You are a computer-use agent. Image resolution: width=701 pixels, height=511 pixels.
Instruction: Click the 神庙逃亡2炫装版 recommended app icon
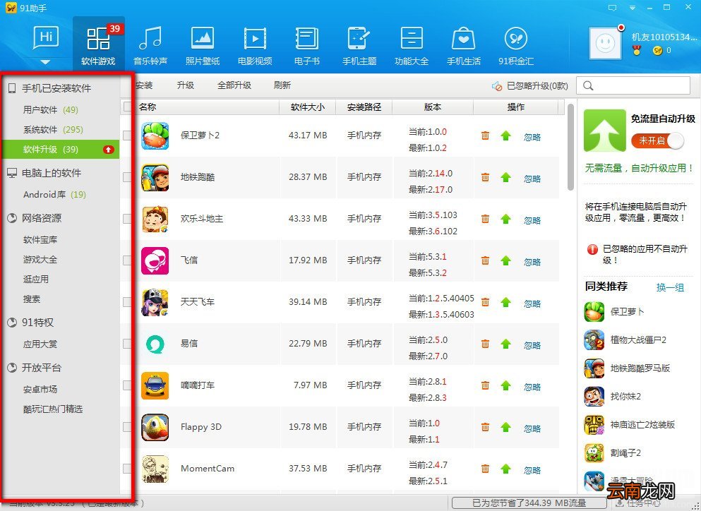(x=594, y=425)
